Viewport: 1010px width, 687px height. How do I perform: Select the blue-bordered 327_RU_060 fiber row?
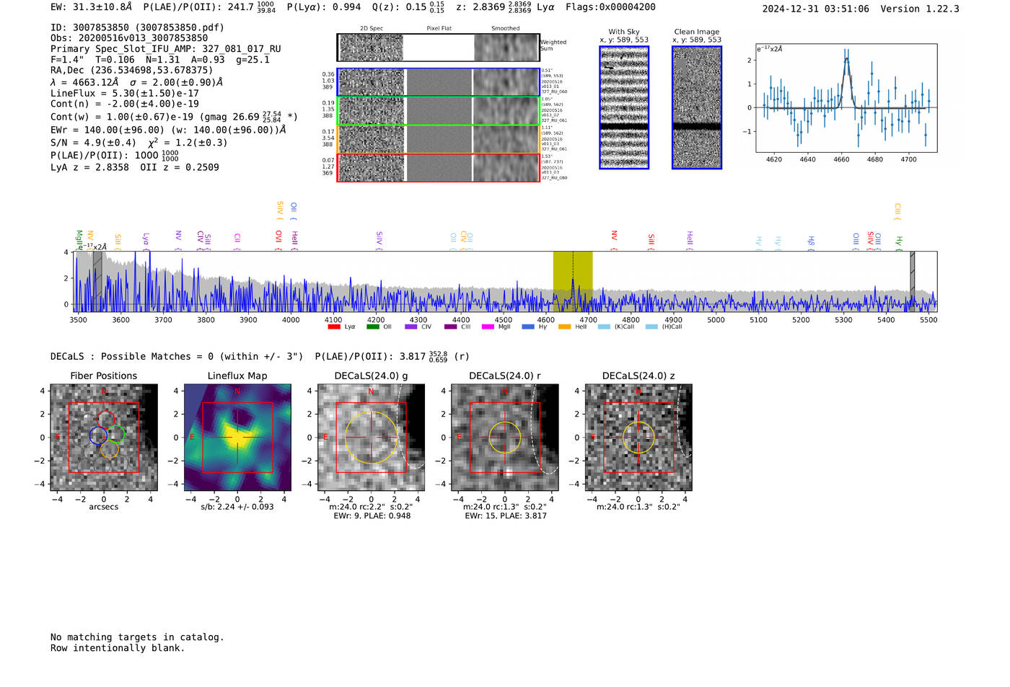click(x=438, y=82)
